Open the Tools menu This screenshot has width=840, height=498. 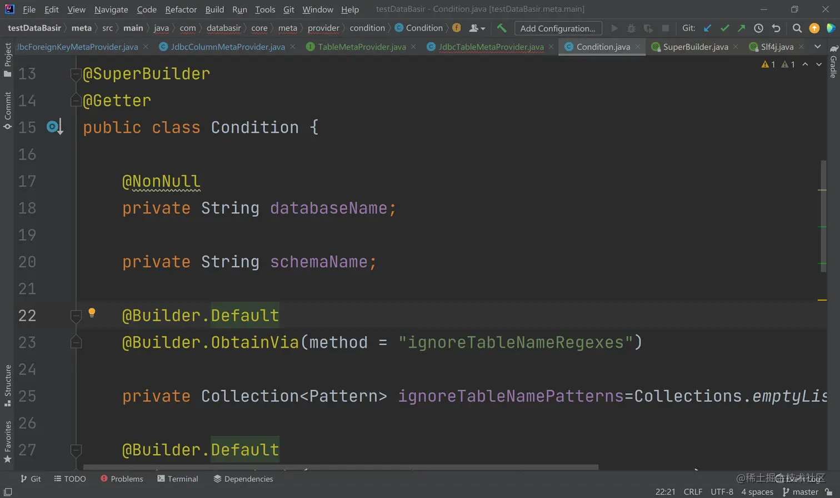[x=265, y=9]
